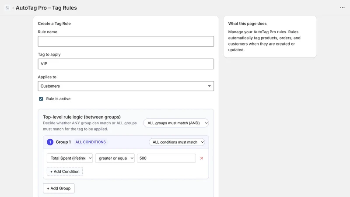Click the breadcrumb chevron separator
The width and height of the screenshot is (350, 197).
13,8
